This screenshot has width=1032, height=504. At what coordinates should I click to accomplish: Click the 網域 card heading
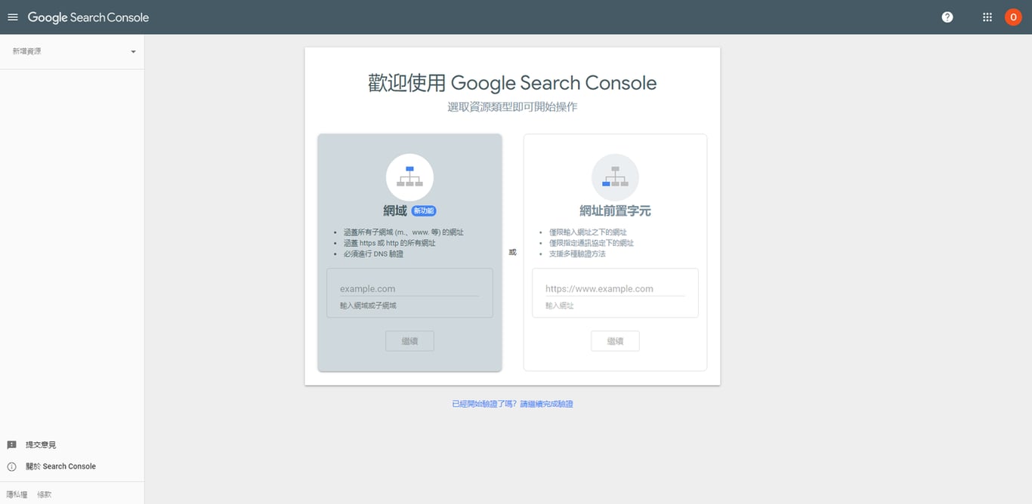[x=395, y=211]
